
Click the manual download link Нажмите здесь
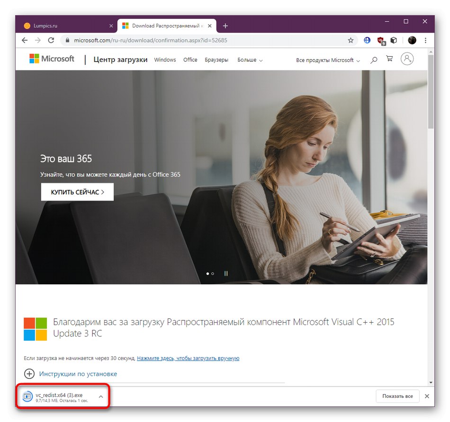(188, 358)
